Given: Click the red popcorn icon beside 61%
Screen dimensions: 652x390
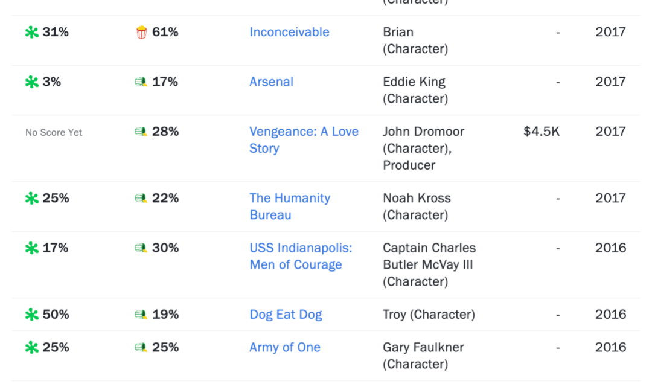Looking at the screenshot, I should 141,32.
